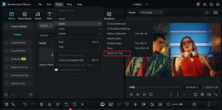
Task: Click the mark out curly brace
Action: (178, 94)
